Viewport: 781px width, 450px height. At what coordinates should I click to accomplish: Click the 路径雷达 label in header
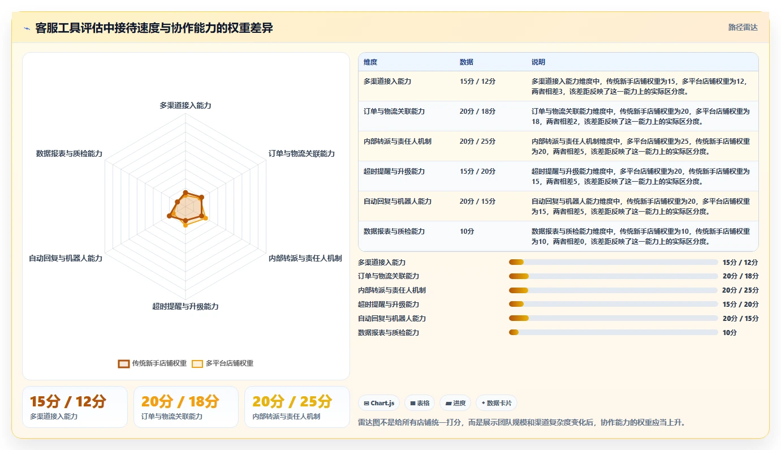coord(743,27)
